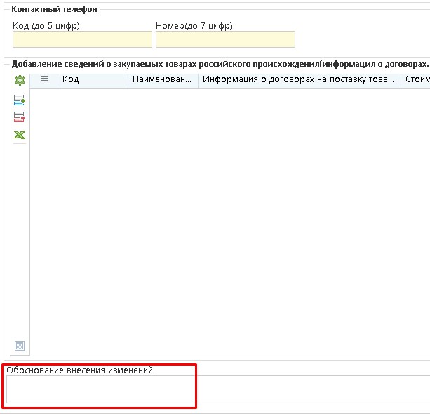Image resolution: width=430 pixels, height=414 pixels.
Task: Open the table settings gear icon
Action: [x=20, y=81]
